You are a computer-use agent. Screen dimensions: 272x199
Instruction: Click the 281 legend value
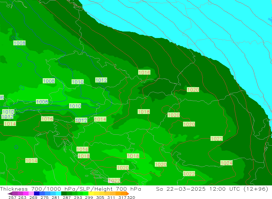point(55,197)
